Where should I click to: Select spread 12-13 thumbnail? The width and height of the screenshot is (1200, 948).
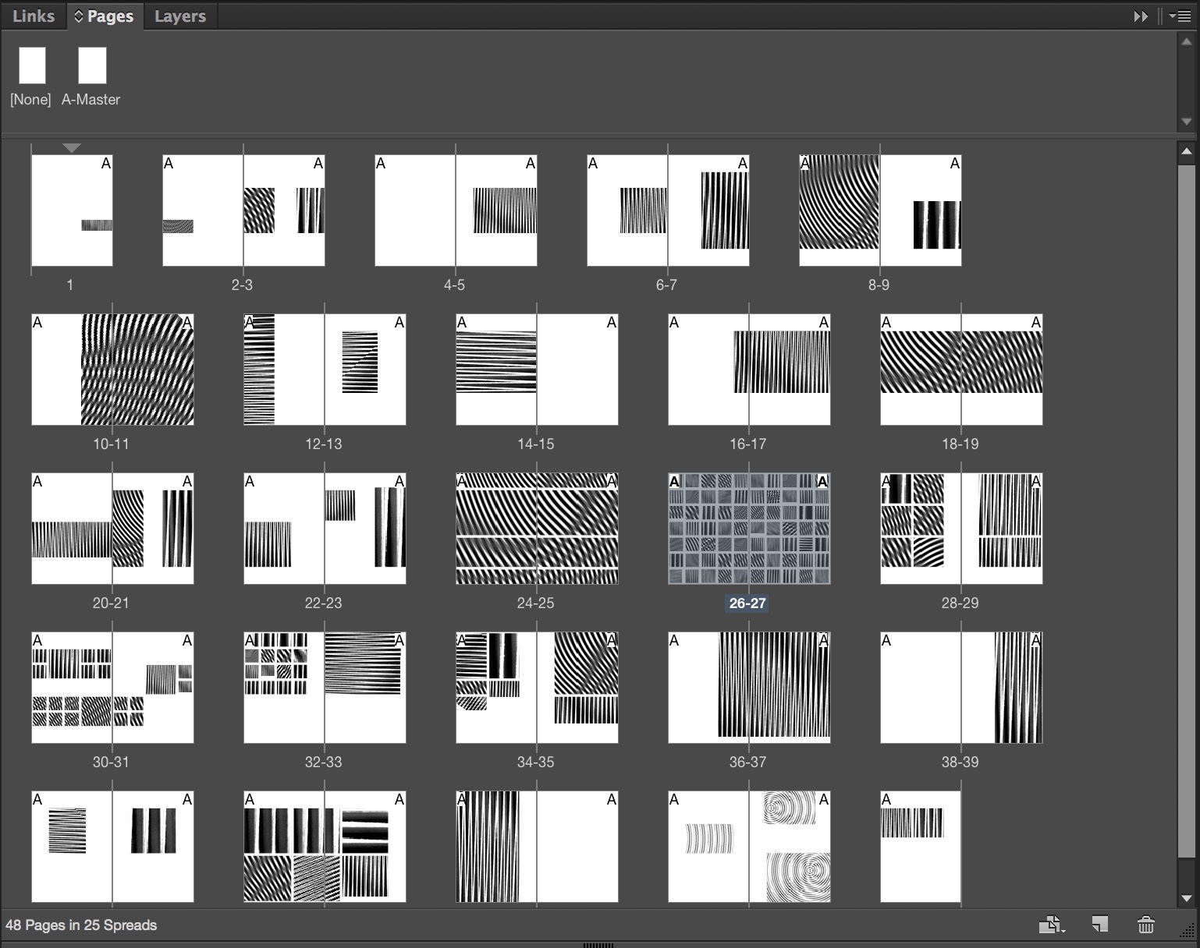point(325,370)
